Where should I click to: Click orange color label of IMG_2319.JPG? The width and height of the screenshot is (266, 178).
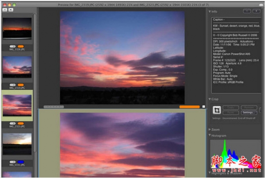(x=21, y=85)
